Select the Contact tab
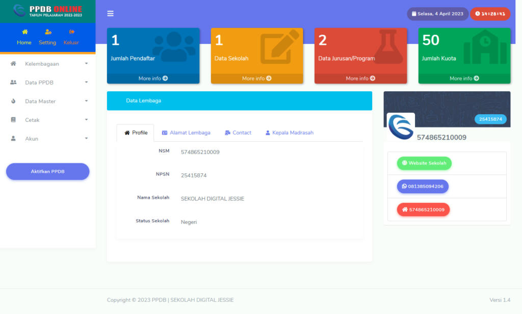Image resolution: width=522 pixels, height=314 pixels. pyautogui.click(x=238, y=133)
